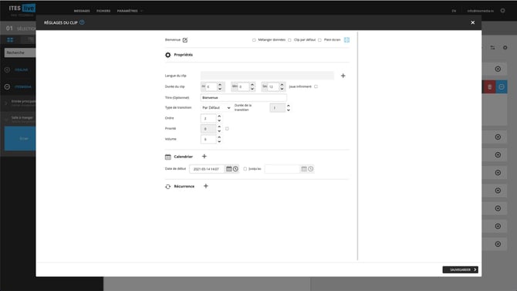This screenshot has height=291, width=517.
Task: Open the Paramètres menu in the top bar
Action: tap(127, 11)
